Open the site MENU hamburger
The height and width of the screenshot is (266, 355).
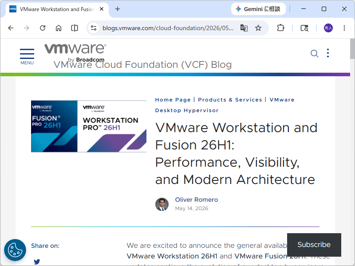click(x=27, y=57)
